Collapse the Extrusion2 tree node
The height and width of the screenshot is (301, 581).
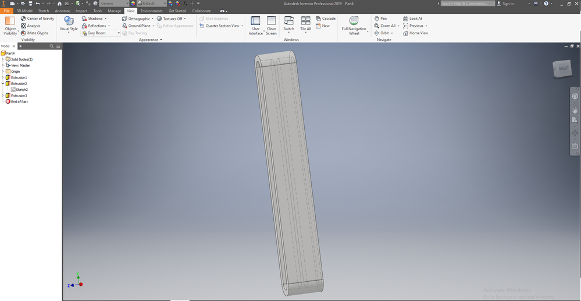click(3, 83)
